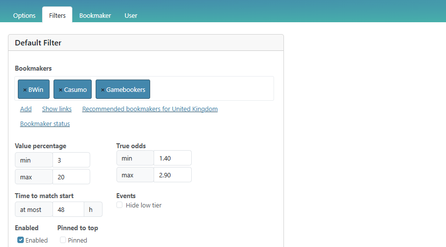Image resolution: width=446 pixels, height=247 pixels.
Task: Switch to the Bookmaker tab
Action: tap(95, 16)
